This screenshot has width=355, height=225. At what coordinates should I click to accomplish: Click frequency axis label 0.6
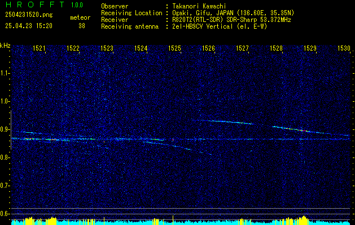5,214
